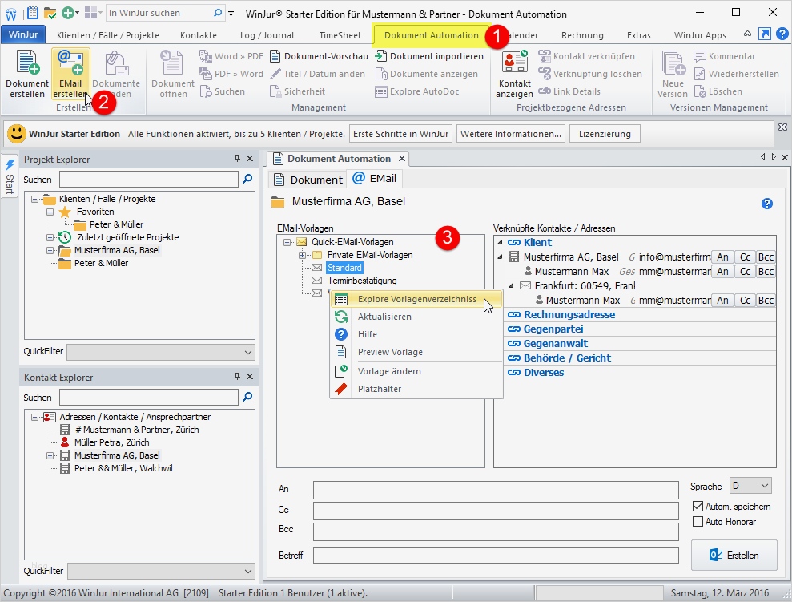The image size is (792, 602).
Task: Click the Projekt Explorer search magnifier icon
Action: pos(247,179)
